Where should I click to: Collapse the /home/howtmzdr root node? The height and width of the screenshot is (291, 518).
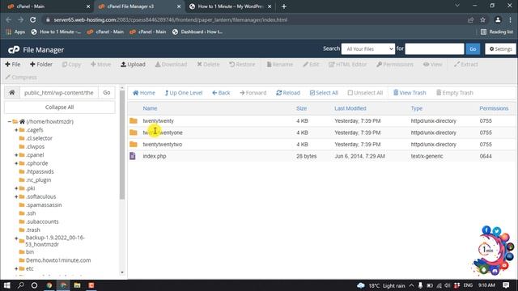click(9, 121)
